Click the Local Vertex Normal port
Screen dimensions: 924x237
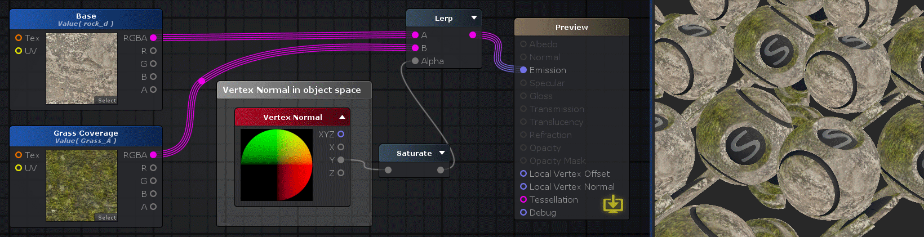(523, 186)
